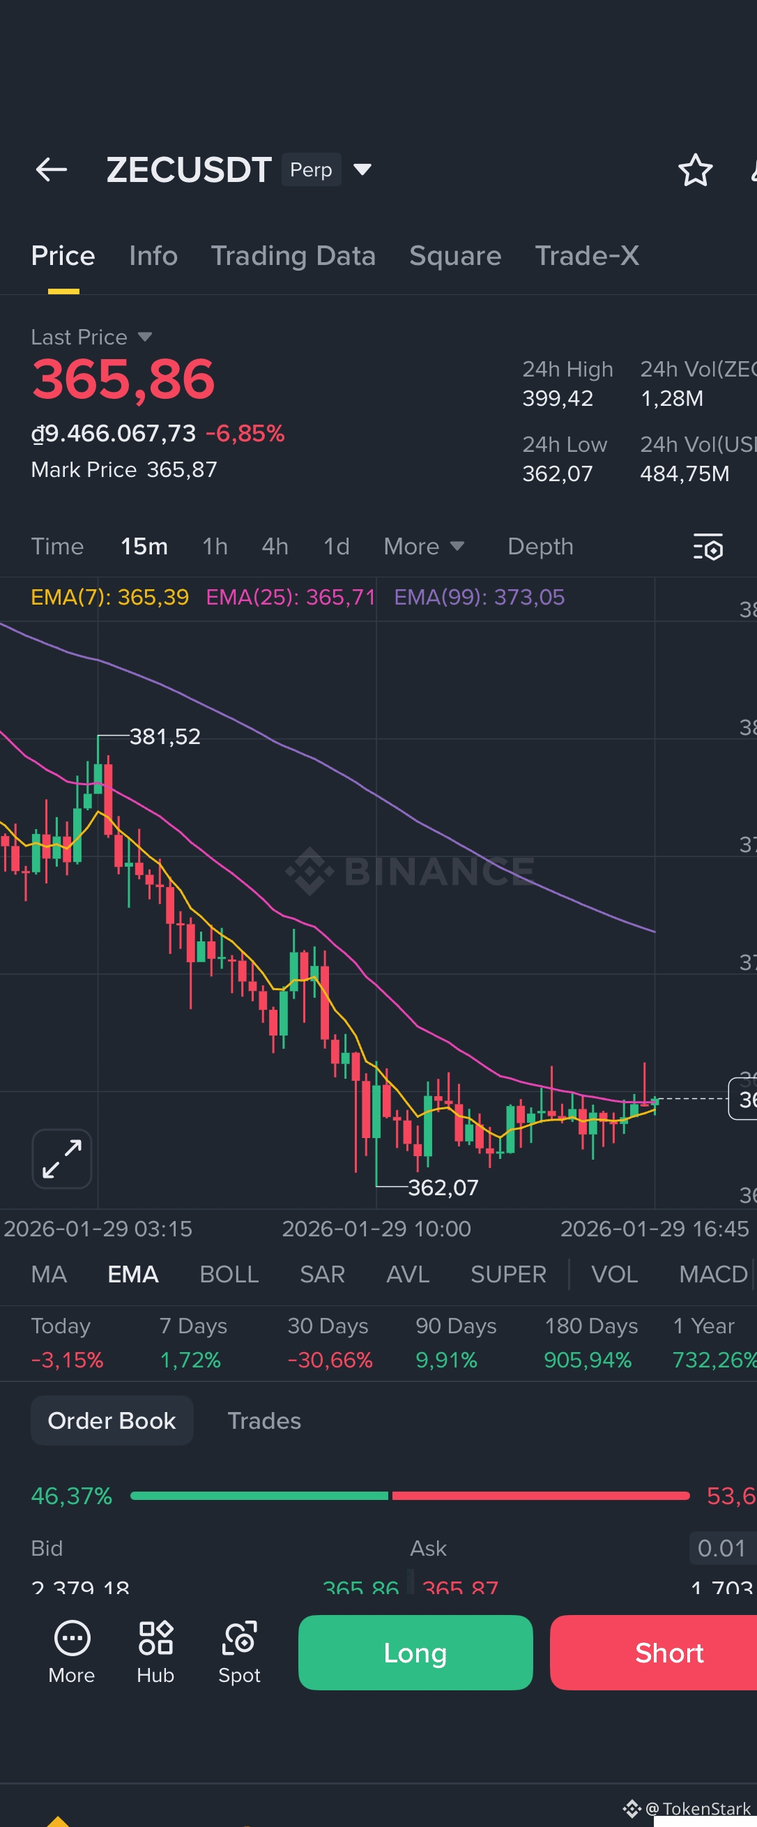Select the 1d chart interval
757x1827 pixels.
point(336,546)
